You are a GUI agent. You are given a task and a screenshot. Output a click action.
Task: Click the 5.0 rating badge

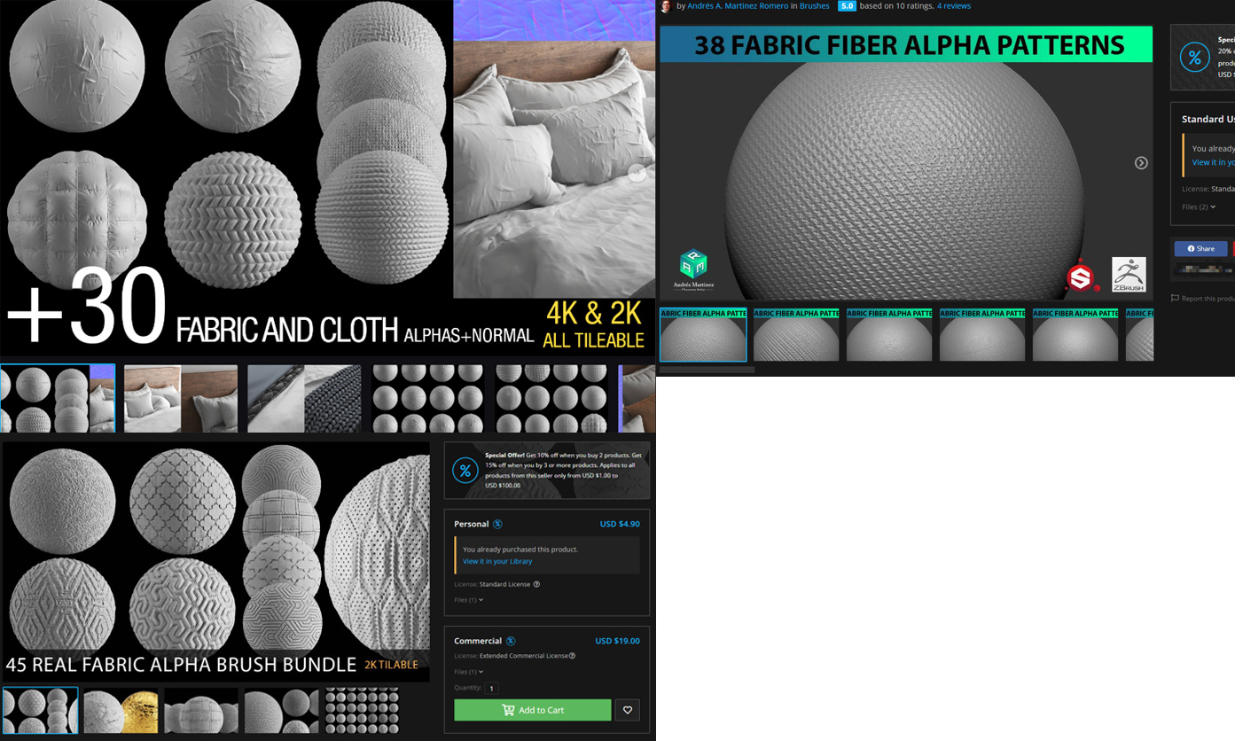click(x=847, y=6)
